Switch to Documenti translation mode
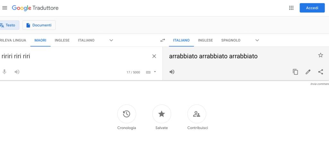329x157 pixels. pos(39,25)
